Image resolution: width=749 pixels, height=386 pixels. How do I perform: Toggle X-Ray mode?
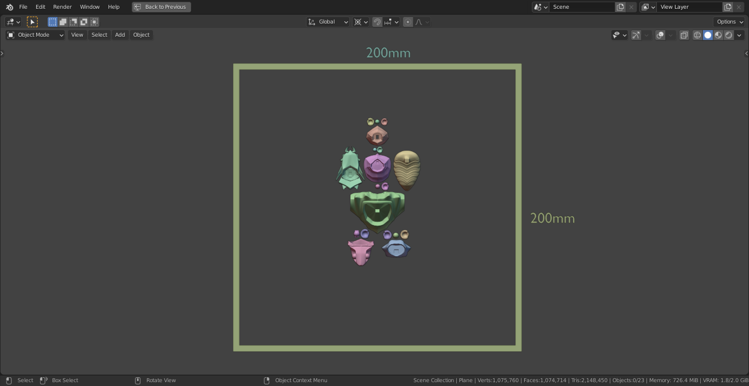click(684, 35)
